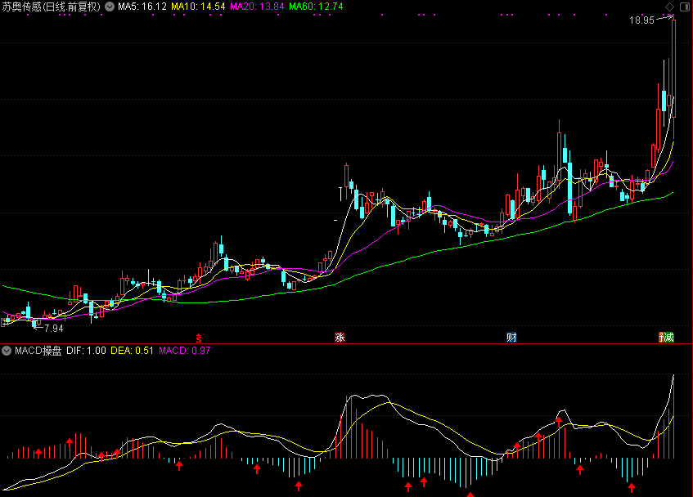Click the MA20: 13.84 indicator label
The height and width of the screenshot is (497, 693).
pos(257,7)
